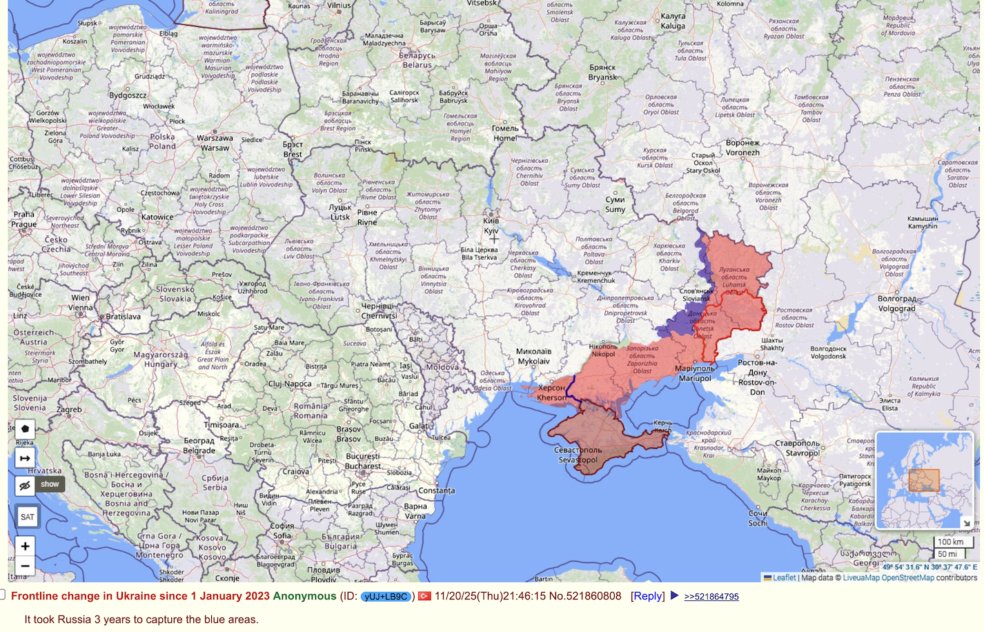Click the Europe overview minimap
The height and width of the screenshot is (632, 984).
(925, 480)
